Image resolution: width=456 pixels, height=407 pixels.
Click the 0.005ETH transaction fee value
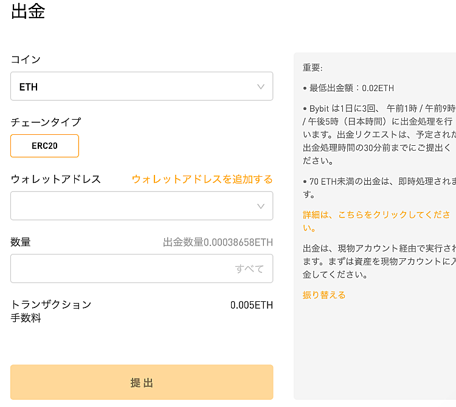coord(252,305)
